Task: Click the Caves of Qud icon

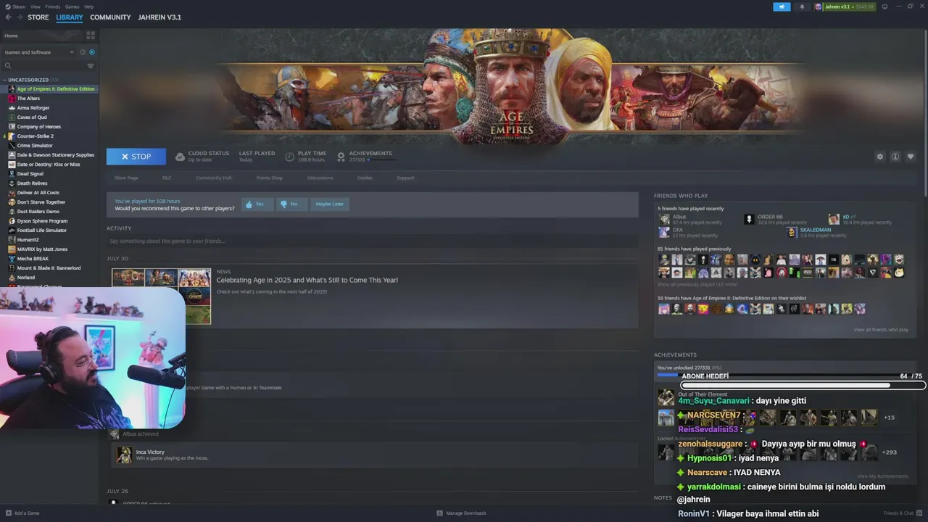Action: (x=12, y=117)
